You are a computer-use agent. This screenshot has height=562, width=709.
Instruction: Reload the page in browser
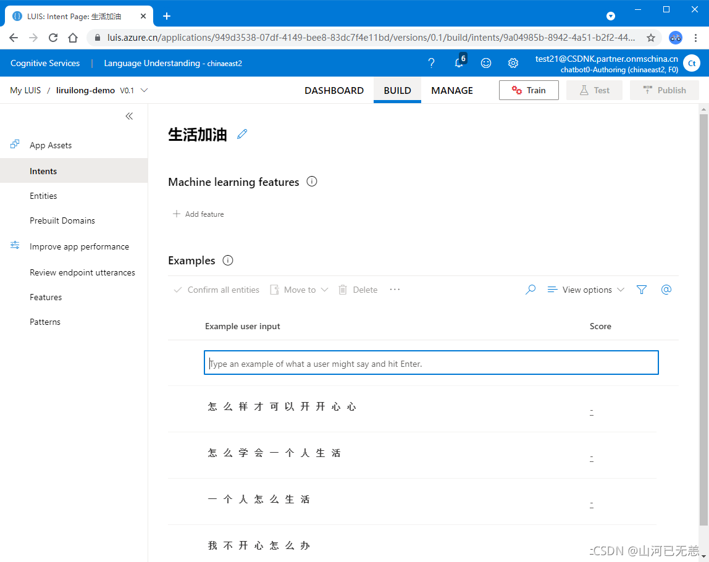tap(53, 38)
